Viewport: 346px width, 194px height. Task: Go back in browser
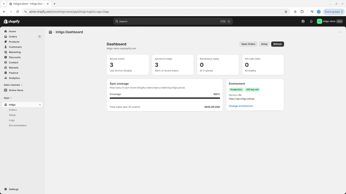[4, 12]
